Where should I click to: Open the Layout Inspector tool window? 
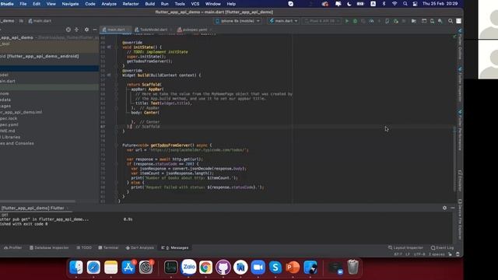[405, 247]
